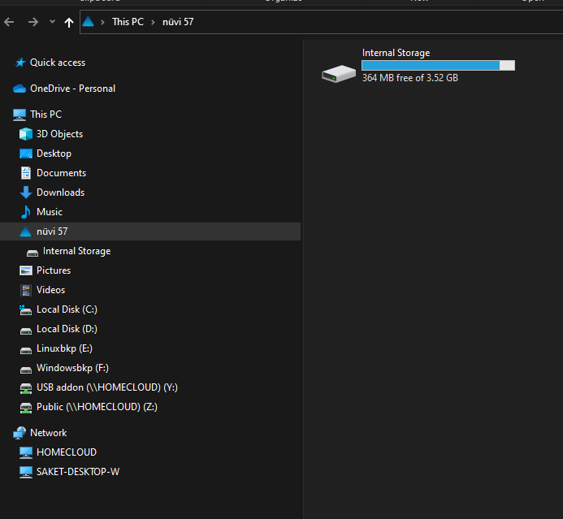Click This PC in the address bar
The image size is (563, 519).
point(128,22)
